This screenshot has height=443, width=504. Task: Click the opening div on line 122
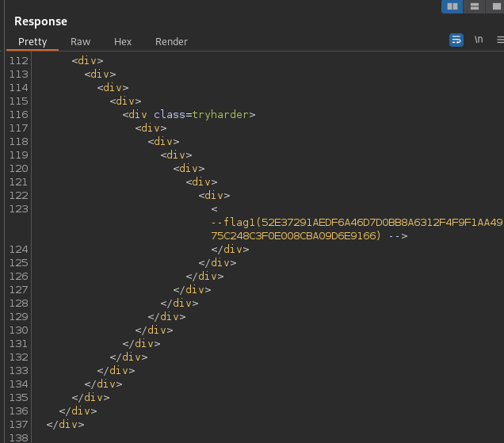coord(215,195)
